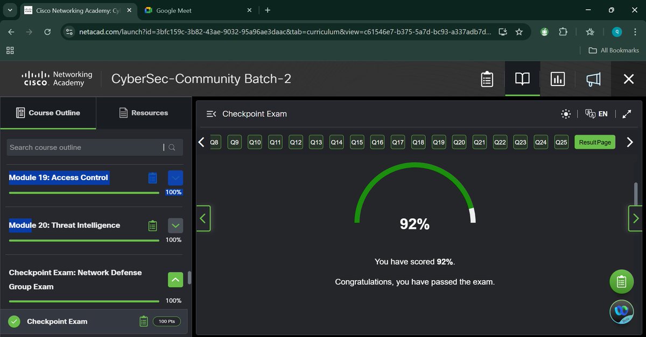View grades using the bar chart icon
The width and height of the screenshot is (646, 337).
557,78
